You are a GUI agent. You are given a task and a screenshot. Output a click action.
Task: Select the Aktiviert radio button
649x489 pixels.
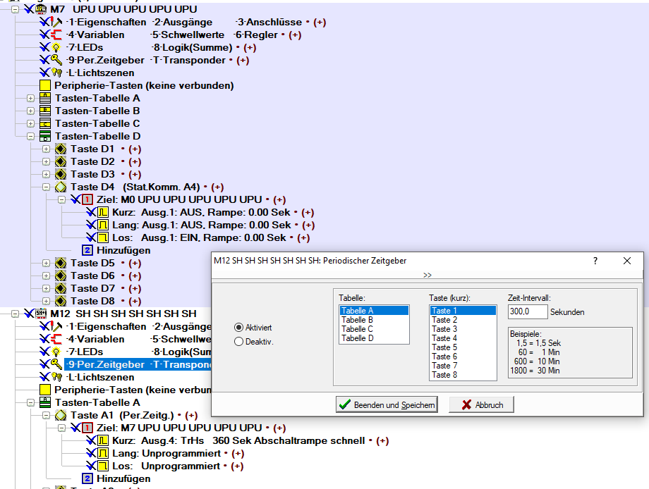click(x=238, y=328)
